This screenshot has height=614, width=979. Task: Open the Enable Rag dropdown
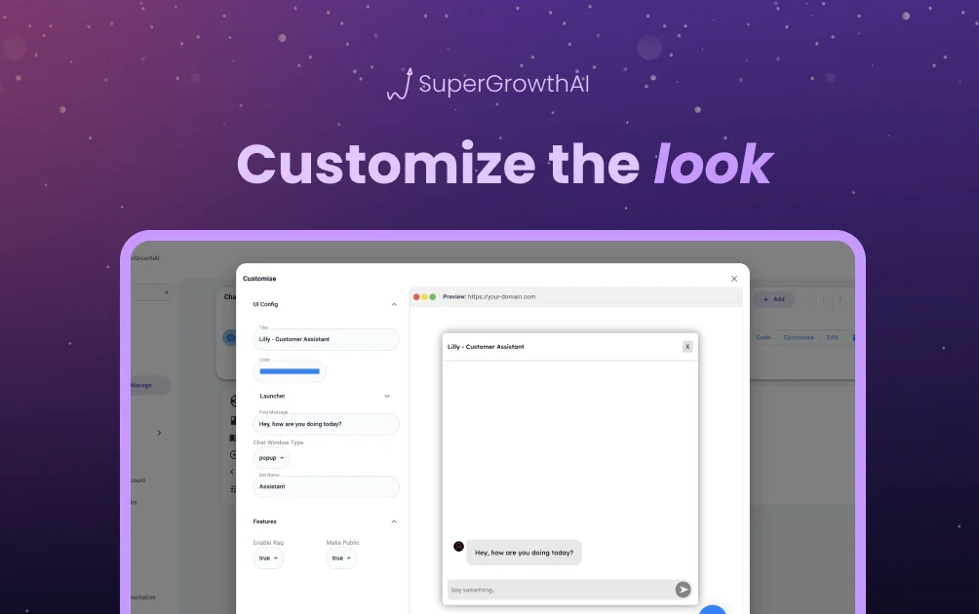pos(268,557)
